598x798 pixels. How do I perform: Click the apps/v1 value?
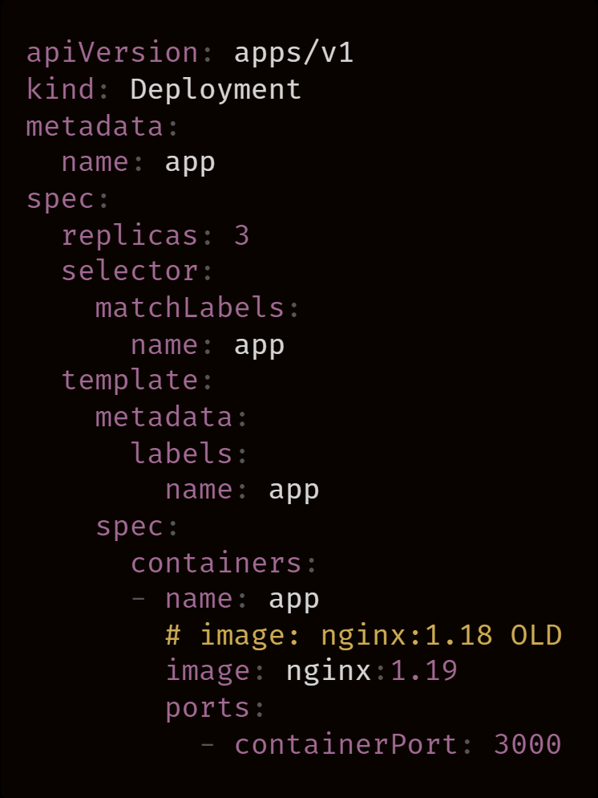click(293, 53)
